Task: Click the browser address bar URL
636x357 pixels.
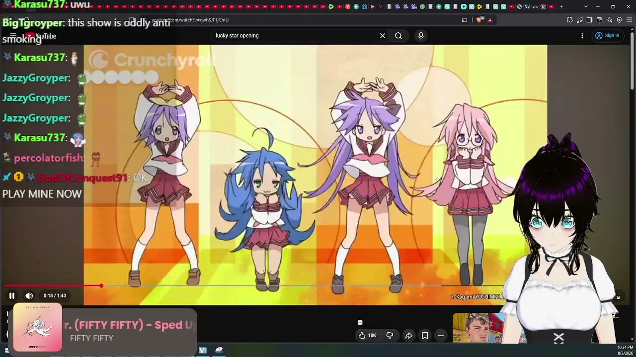Action: (x=190, y=20)
